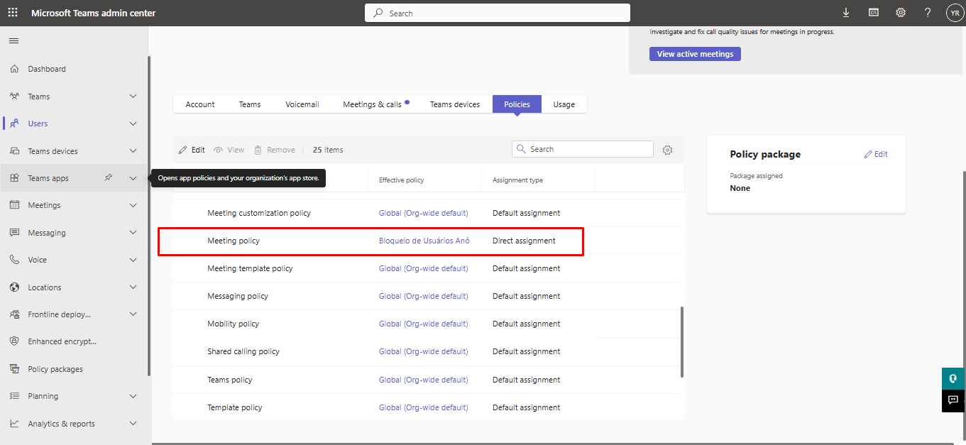The height and width of the screenshot is (445, 966).
Task: Switch to the Account tab
Action: (200, 104)
